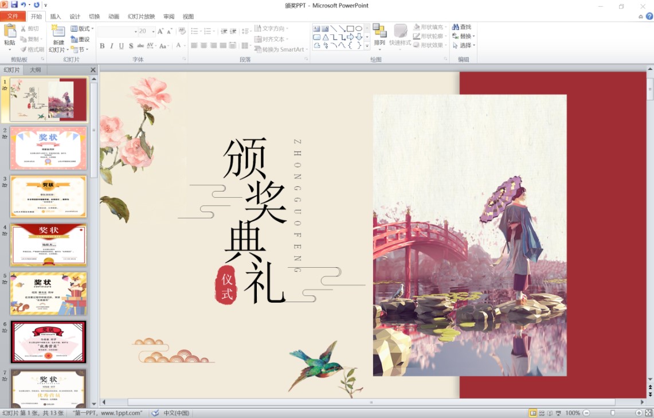
Task: Select the oval shape
Action: [359, 29]
